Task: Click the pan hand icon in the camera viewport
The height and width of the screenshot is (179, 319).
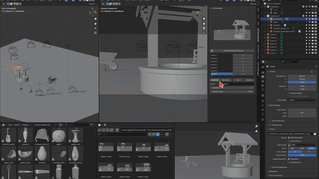Action: click(x=204, y=23)
